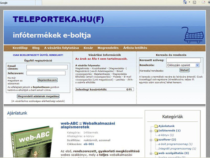
Task: Open the Infótermék (1) category
Action: 169,131
